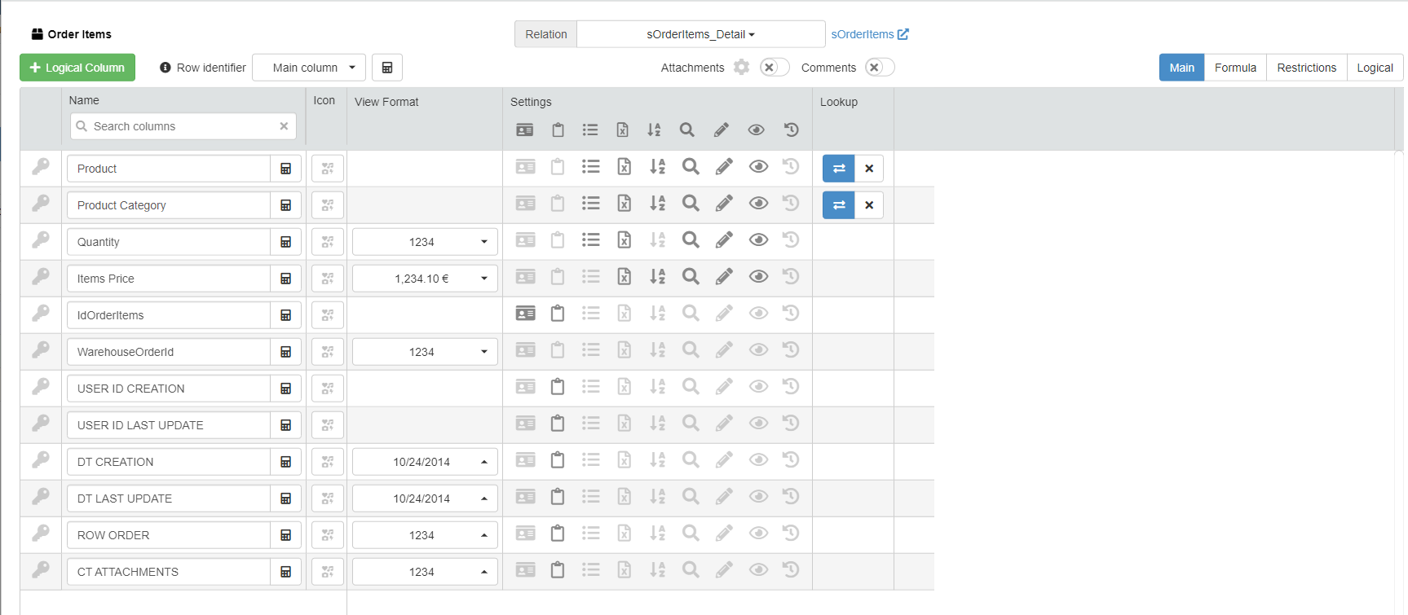Click the key icon beside Product row
Image resolution: width=1408 pixels, height=615 pixels.
tap(41, 167)
